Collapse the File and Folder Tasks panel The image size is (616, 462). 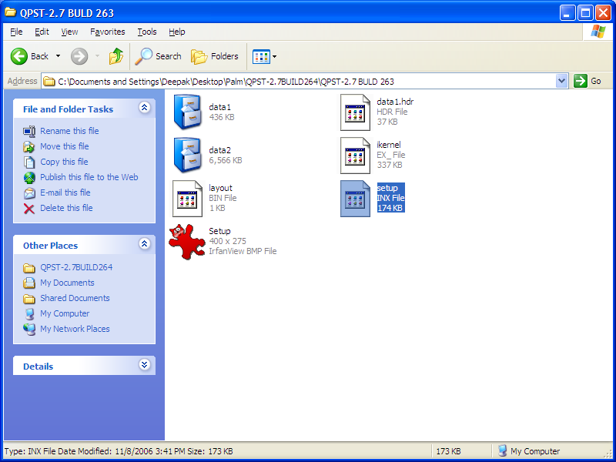click(145, 107)
